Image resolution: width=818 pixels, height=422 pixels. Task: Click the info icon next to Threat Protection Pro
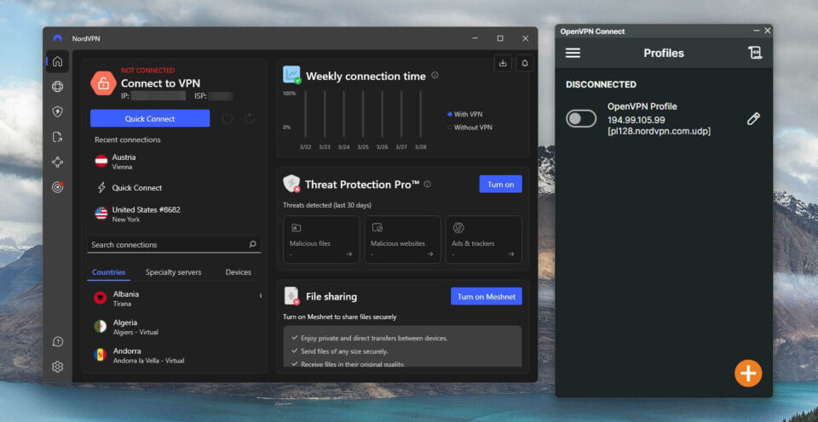click(x=427, y=184)
